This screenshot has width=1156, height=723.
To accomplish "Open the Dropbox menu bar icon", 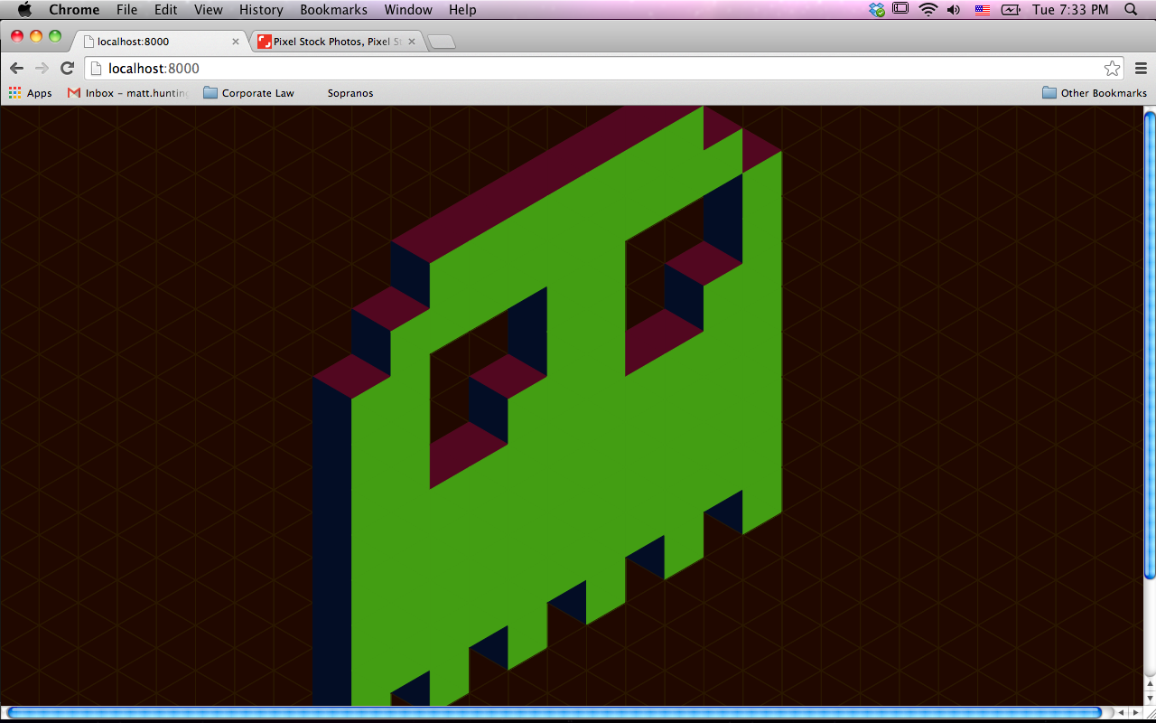I will click(x=876, y=10).
